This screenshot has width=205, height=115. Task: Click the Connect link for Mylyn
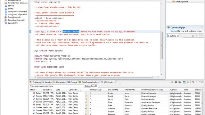click(x=174, y=31)
